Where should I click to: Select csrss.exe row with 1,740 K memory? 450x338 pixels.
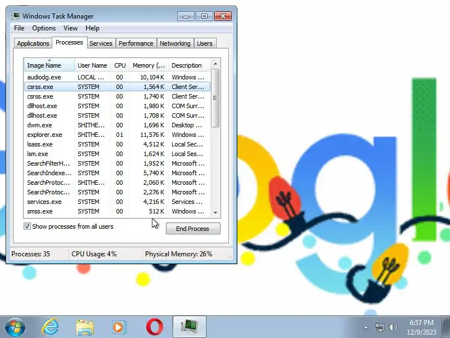tap(117, 96)
